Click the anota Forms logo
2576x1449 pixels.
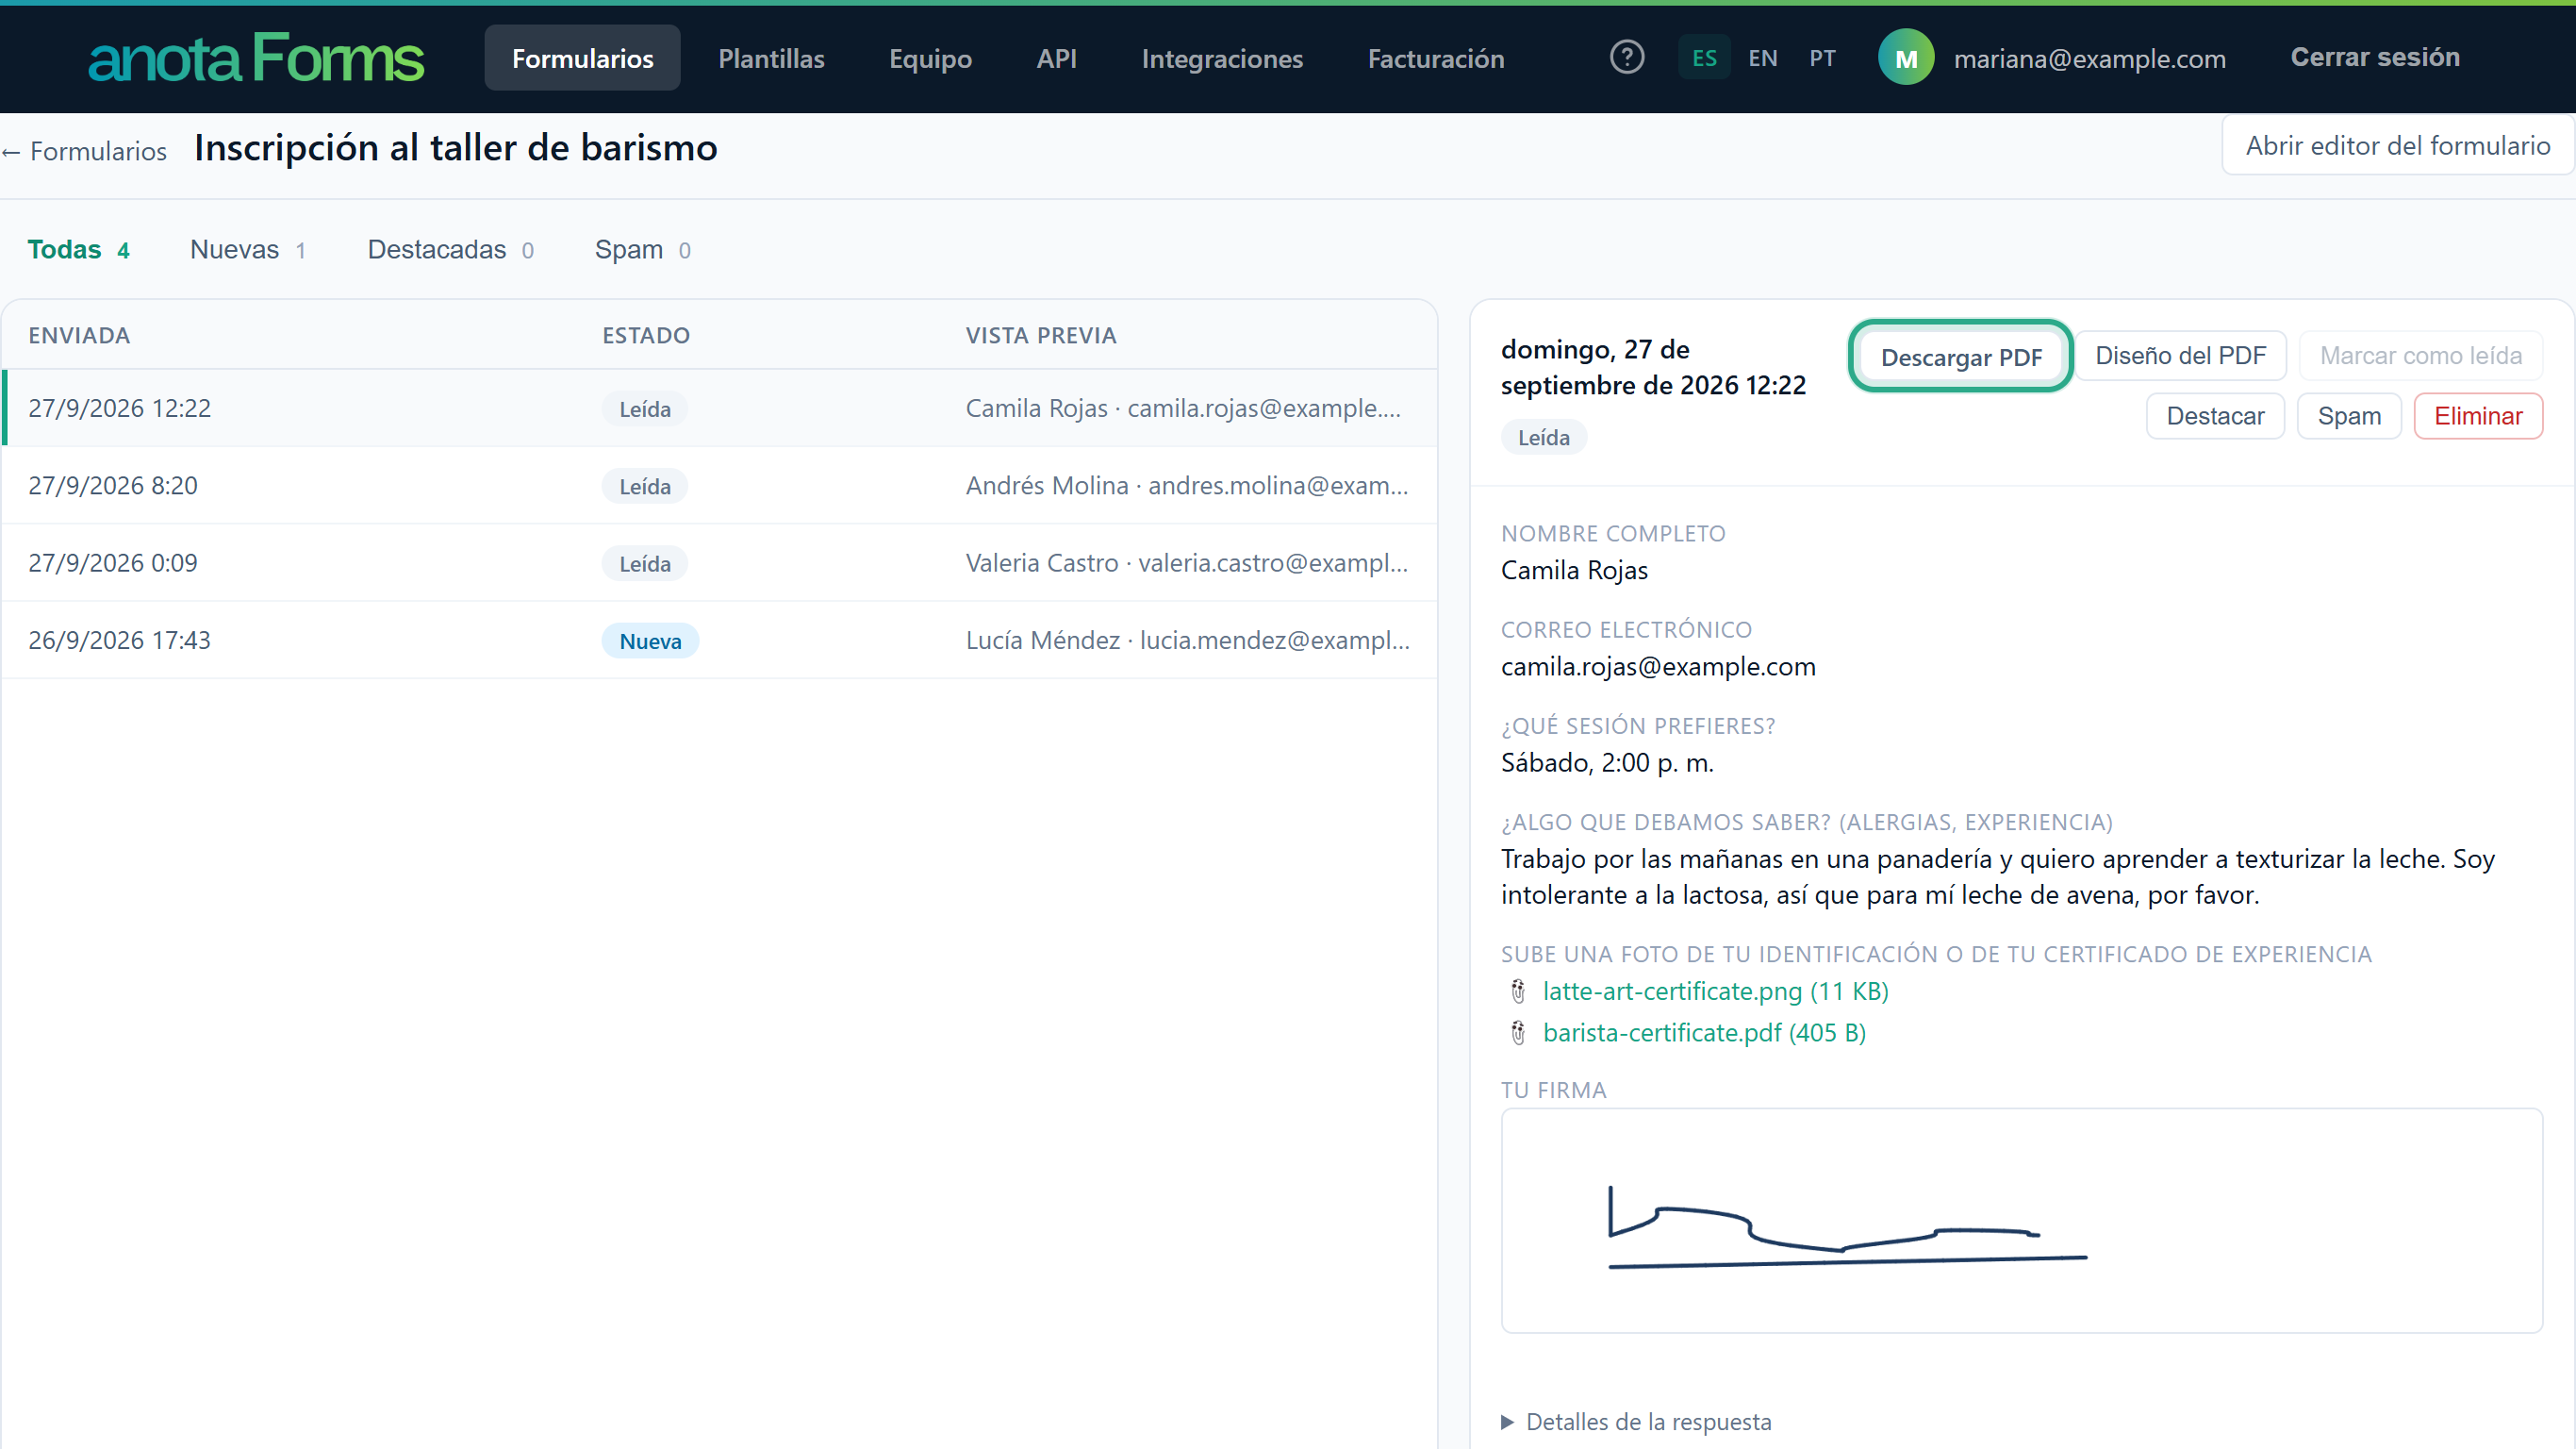pos(256,57)
